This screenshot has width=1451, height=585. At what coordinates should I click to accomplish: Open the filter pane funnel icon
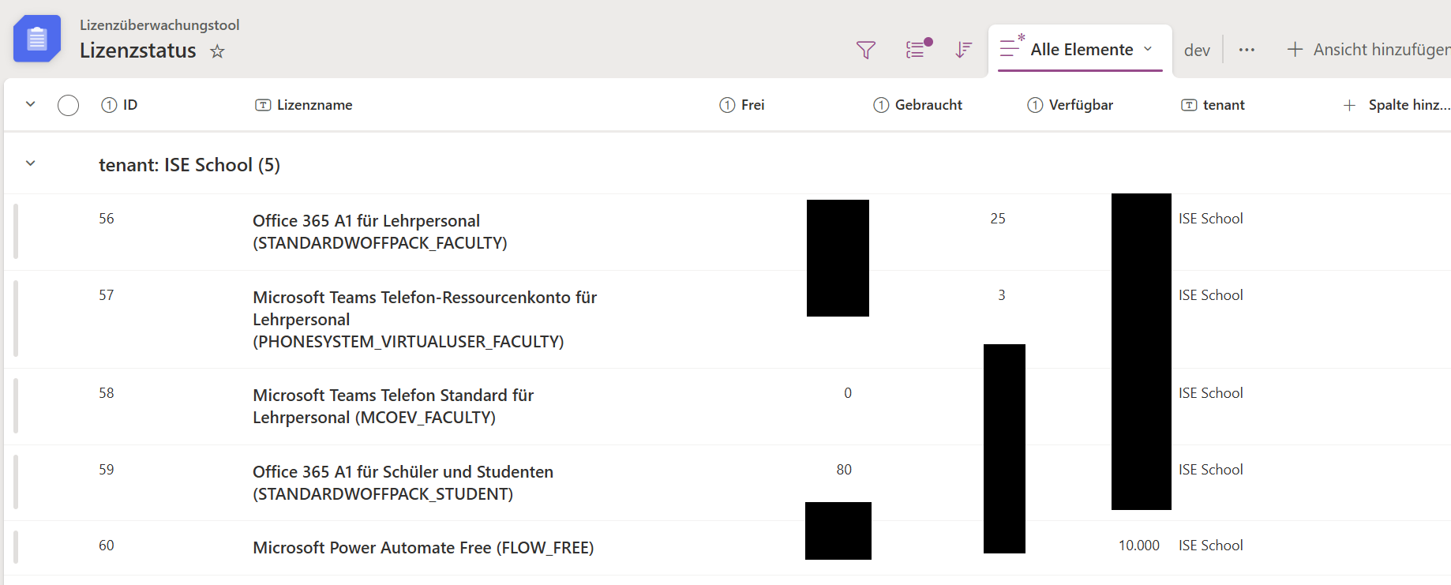click(x=866, y=50)
